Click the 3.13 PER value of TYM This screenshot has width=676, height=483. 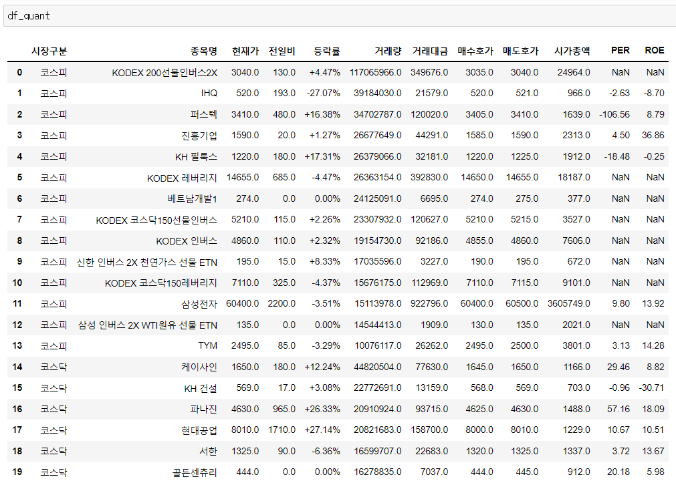click(621, 345)
